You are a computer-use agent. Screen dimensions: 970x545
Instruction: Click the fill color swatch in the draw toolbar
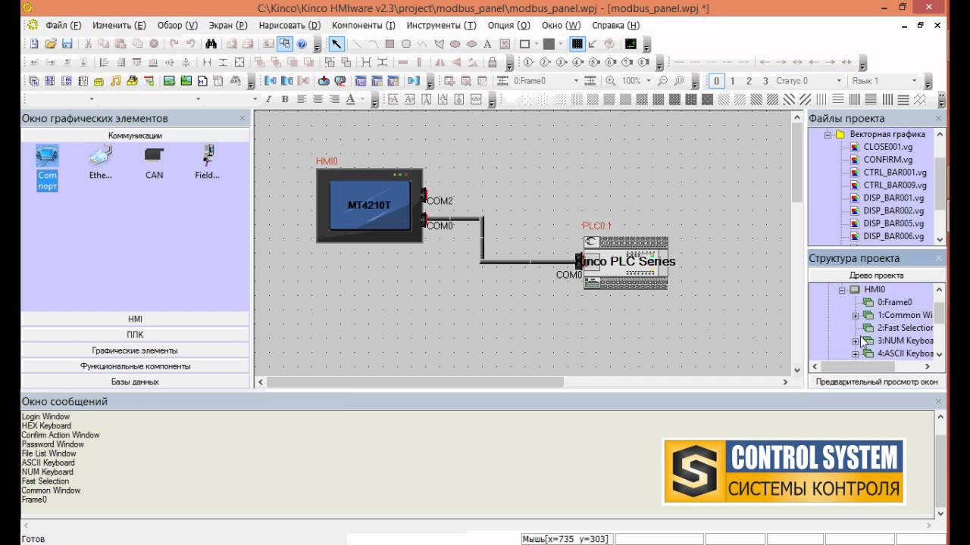549,44
